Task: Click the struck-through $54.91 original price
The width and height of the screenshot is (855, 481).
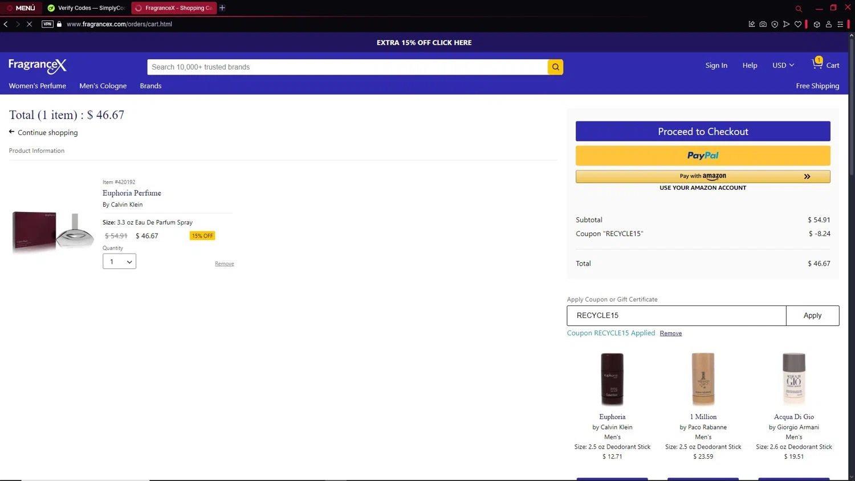Action: click(x=116, y=236)
